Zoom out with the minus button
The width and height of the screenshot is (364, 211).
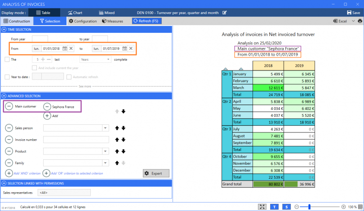(x=297, y=207)
